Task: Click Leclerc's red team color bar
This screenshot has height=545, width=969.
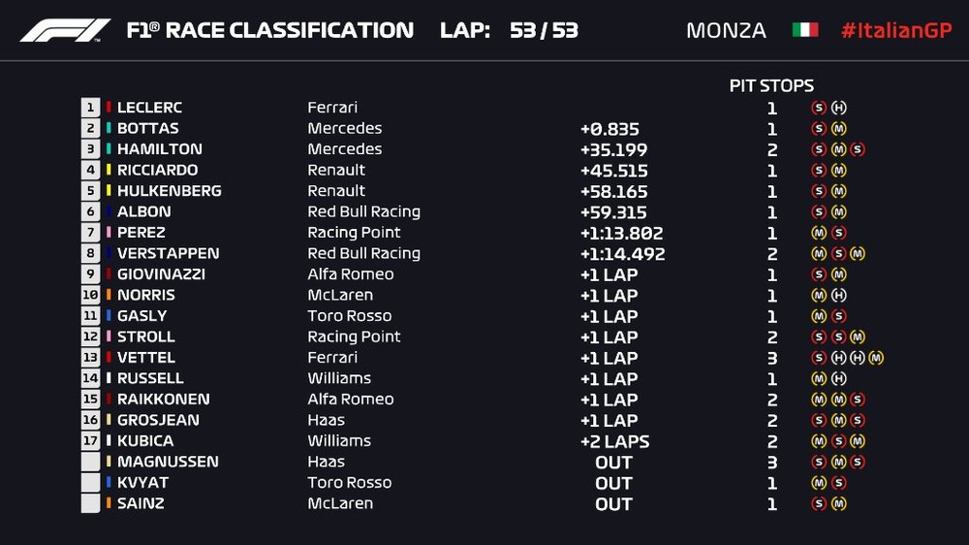Action: 109,108
